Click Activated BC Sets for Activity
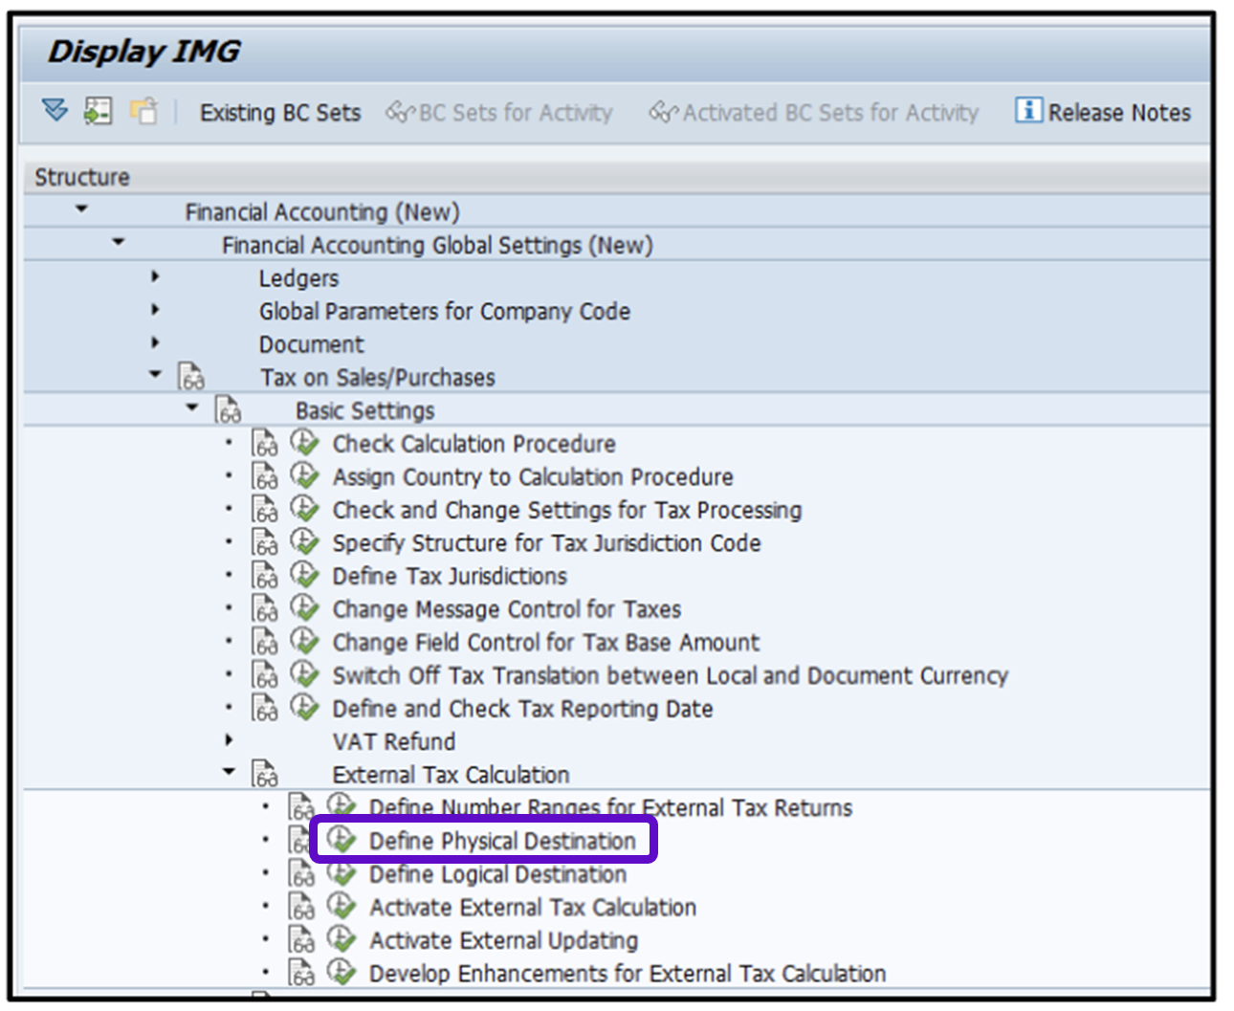 click(815, 113)
